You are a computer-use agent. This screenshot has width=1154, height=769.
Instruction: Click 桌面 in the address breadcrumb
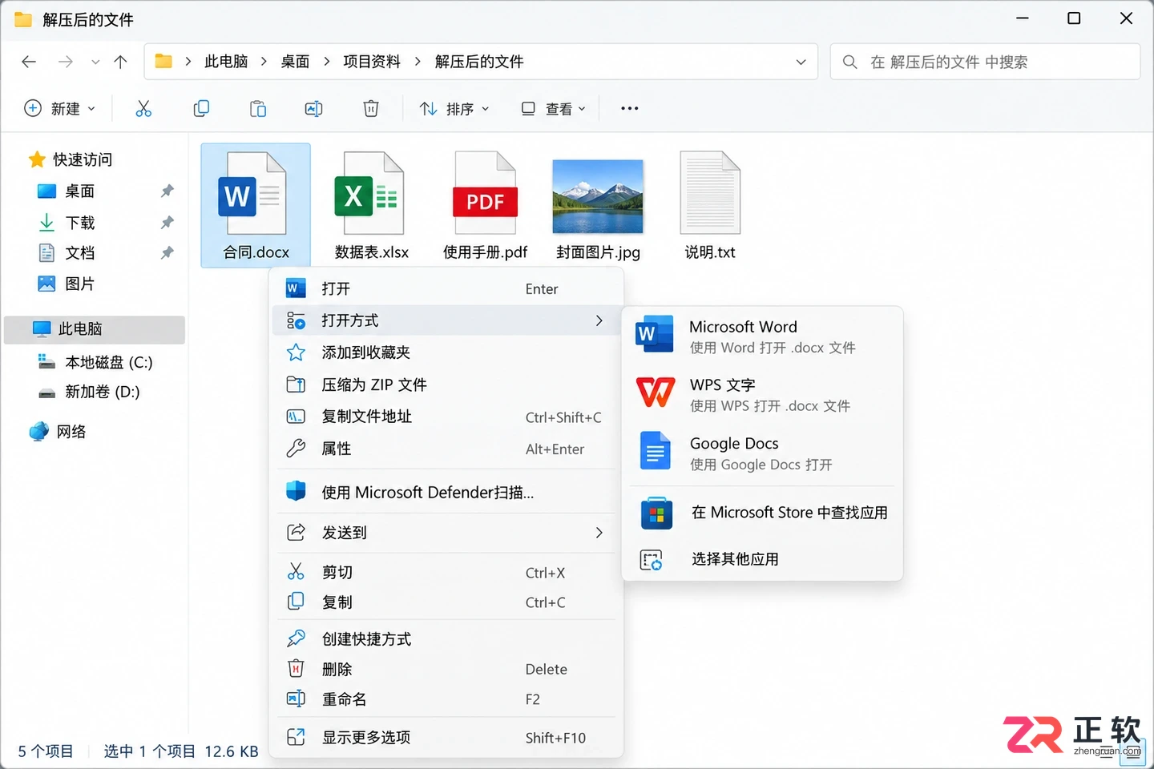coord(295,62)
